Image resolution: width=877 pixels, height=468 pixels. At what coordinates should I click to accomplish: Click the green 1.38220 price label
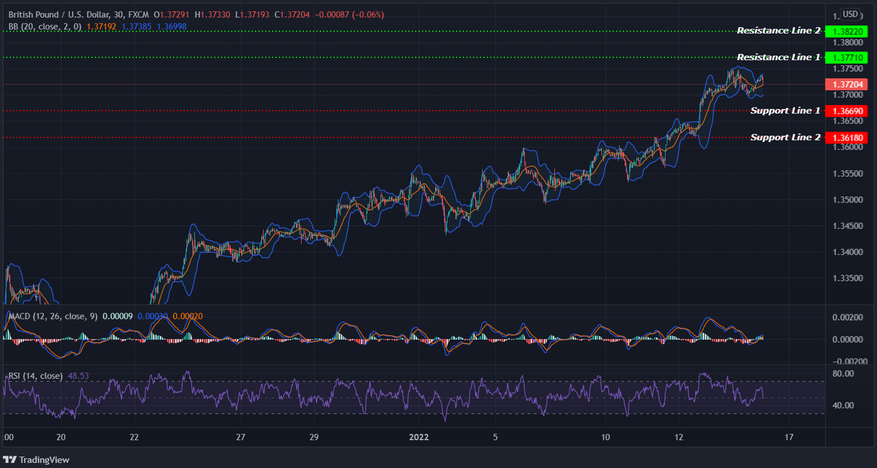(x=847, y=31)
